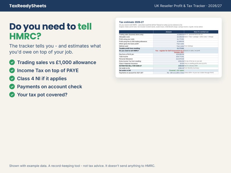Click the £28,000.00 PAYE amount
Viewport: 231px width, 173px height.
[x=180, y=54]
